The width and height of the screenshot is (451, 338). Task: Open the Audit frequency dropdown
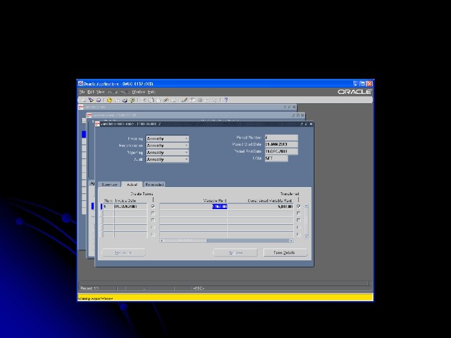[x=167, y=159]
